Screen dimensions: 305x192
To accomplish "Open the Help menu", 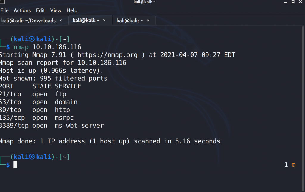I will (x=72, y=10).
